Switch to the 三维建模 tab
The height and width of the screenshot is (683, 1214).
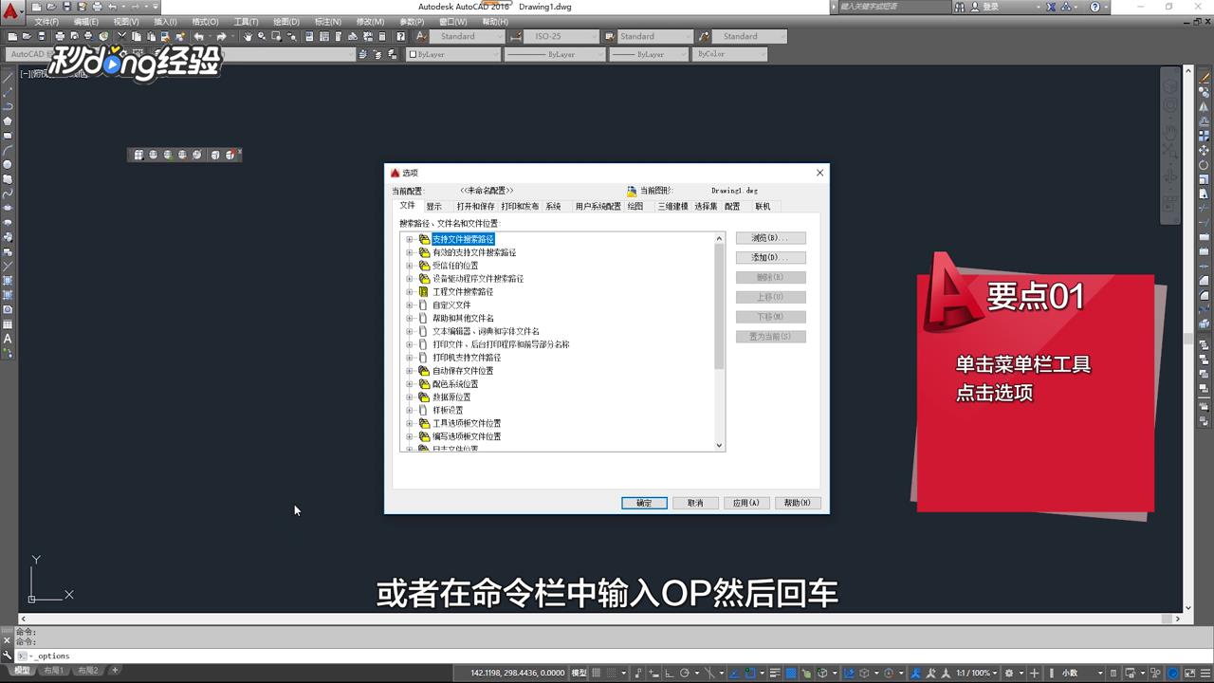(x=672, y=206)
